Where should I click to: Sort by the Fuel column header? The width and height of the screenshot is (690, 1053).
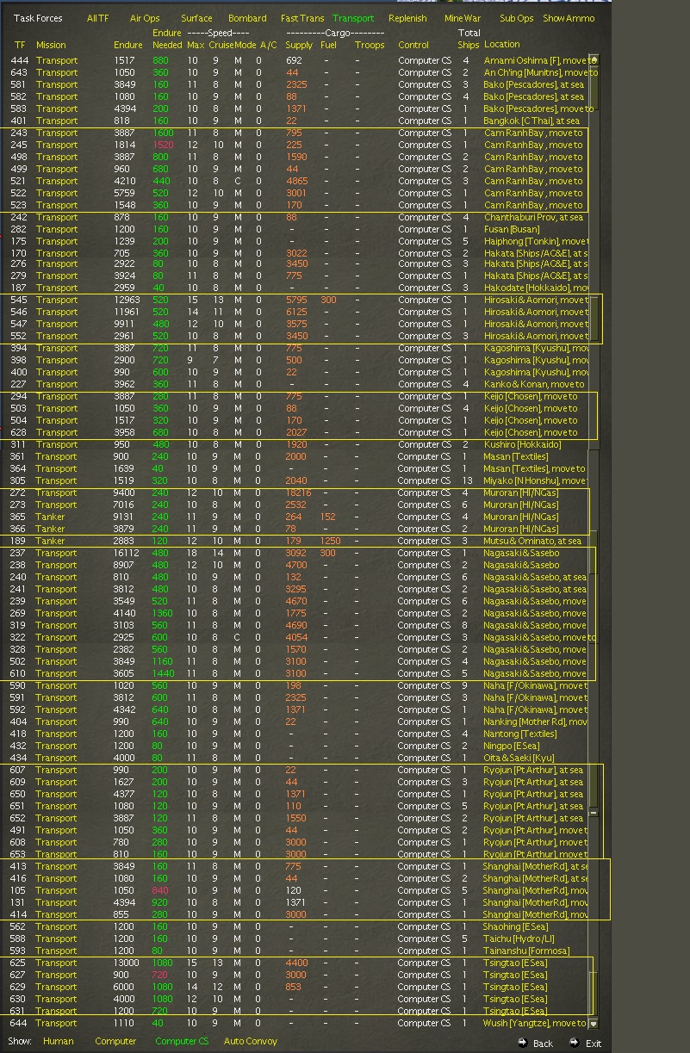tap(328, 45)
